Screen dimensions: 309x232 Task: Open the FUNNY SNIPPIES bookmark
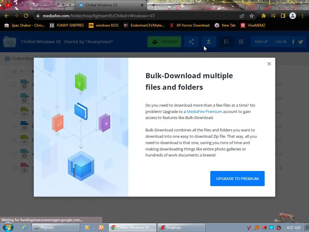click(x=67, y=25)
